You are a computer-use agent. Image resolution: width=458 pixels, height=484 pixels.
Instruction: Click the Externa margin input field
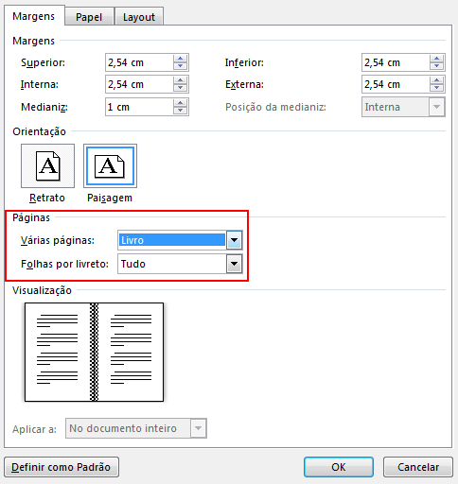click(x=396, y=84)
